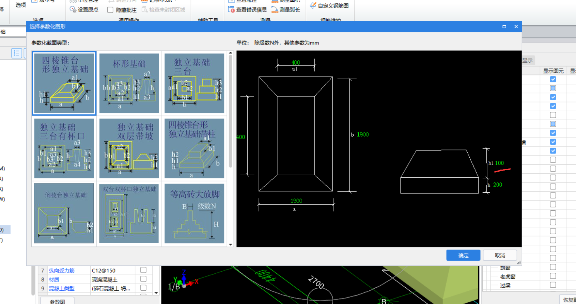Select the 老虎窗 tree item
Screen dimensions: 576x304
[x=508, y=276]
